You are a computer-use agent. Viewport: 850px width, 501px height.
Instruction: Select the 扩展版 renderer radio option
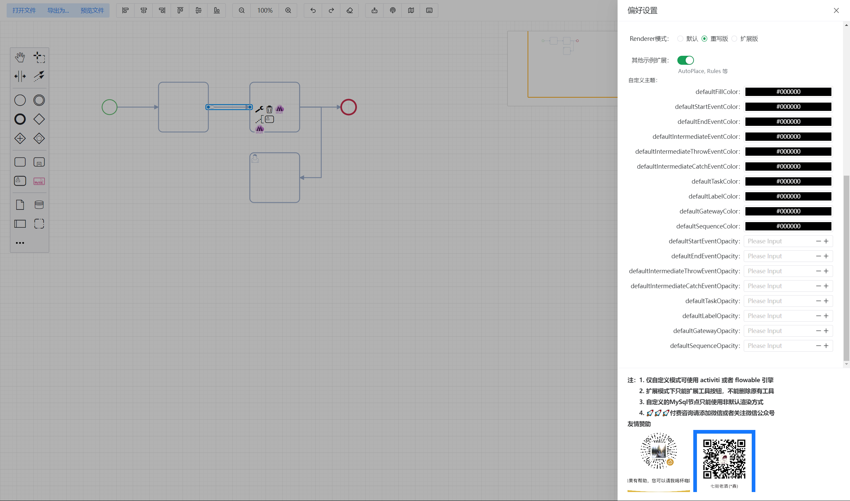(734, 39)
